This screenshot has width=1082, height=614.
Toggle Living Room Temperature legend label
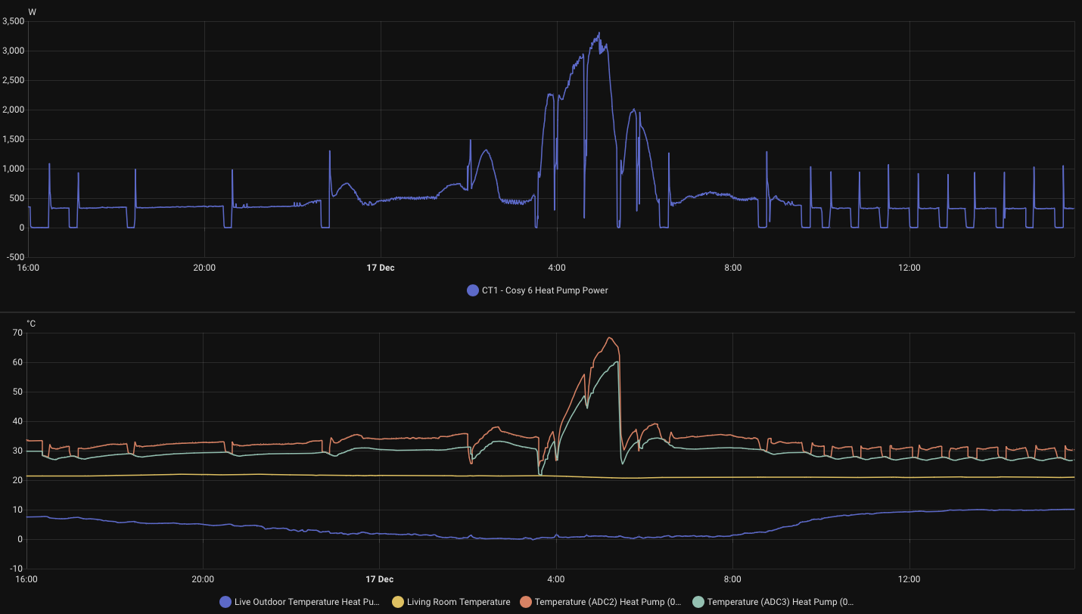[458, 602]
